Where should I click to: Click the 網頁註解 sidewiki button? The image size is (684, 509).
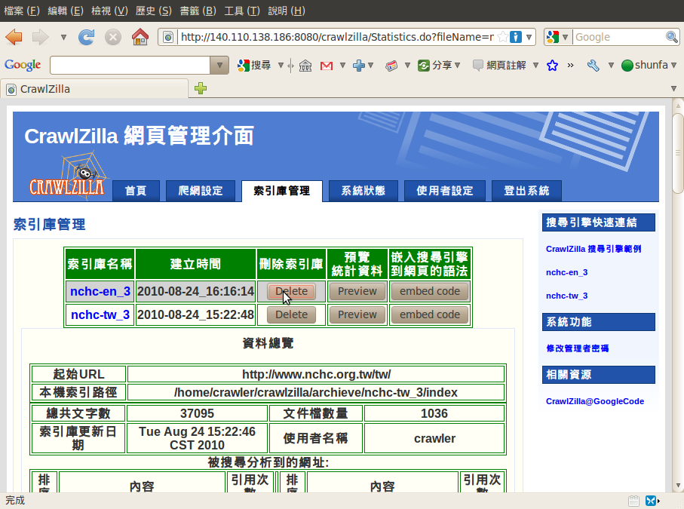click(500, 66)
